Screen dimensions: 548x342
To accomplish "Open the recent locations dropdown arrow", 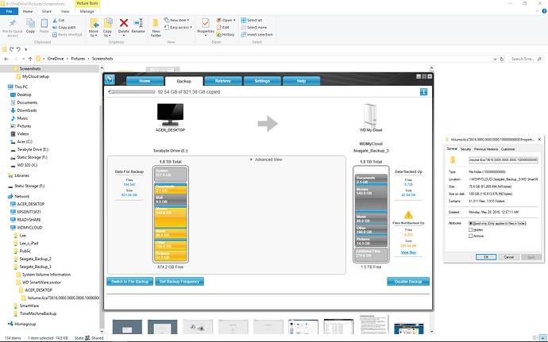I will pos(23,59).
